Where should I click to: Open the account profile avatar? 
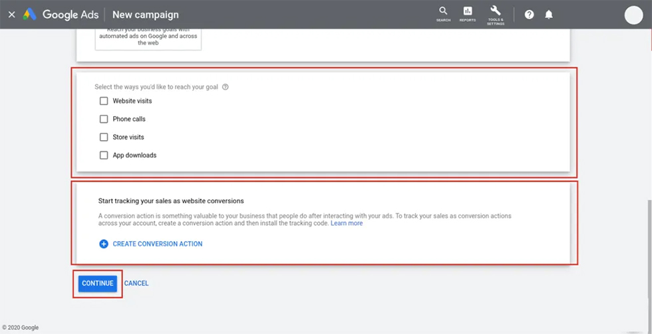coord(633,15)
